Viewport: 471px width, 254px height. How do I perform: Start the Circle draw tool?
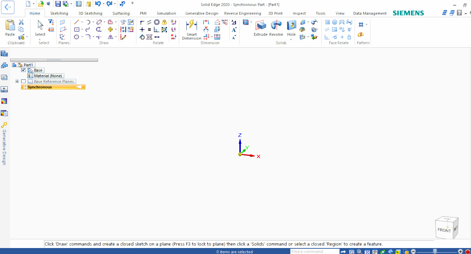click(x=76, y=37)
